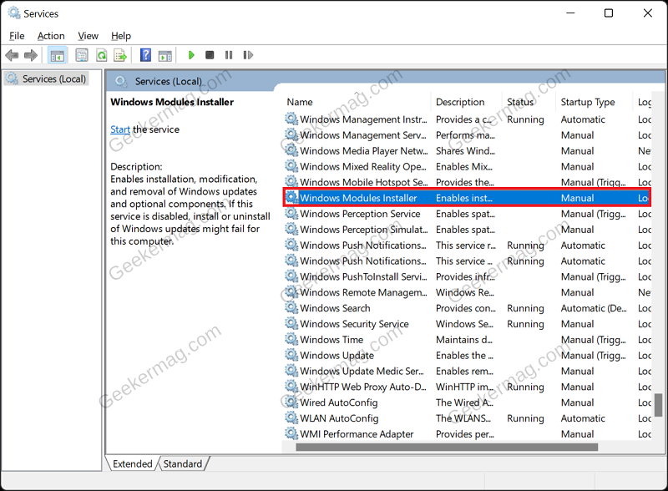Screen dimensions: 668x491
Task: Click the blue Help question mark icon
Action: pos(145,55)
